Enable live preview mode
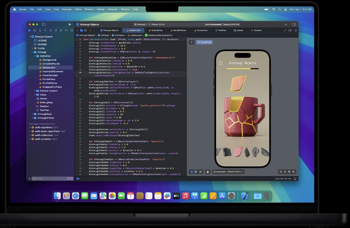The width and height of the screenshot is (350, 228). (x=191, y=172)
